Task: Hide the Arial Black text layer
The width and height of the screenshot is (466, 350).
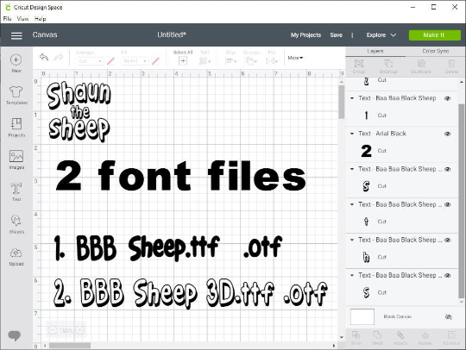Action: coord(448,134)
